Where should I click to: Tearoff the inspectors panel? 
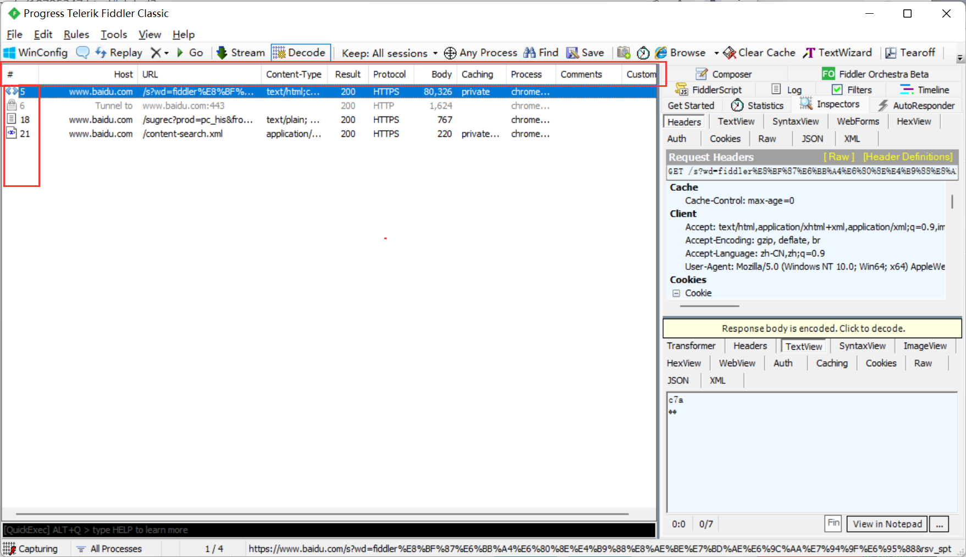pos(910,53)
